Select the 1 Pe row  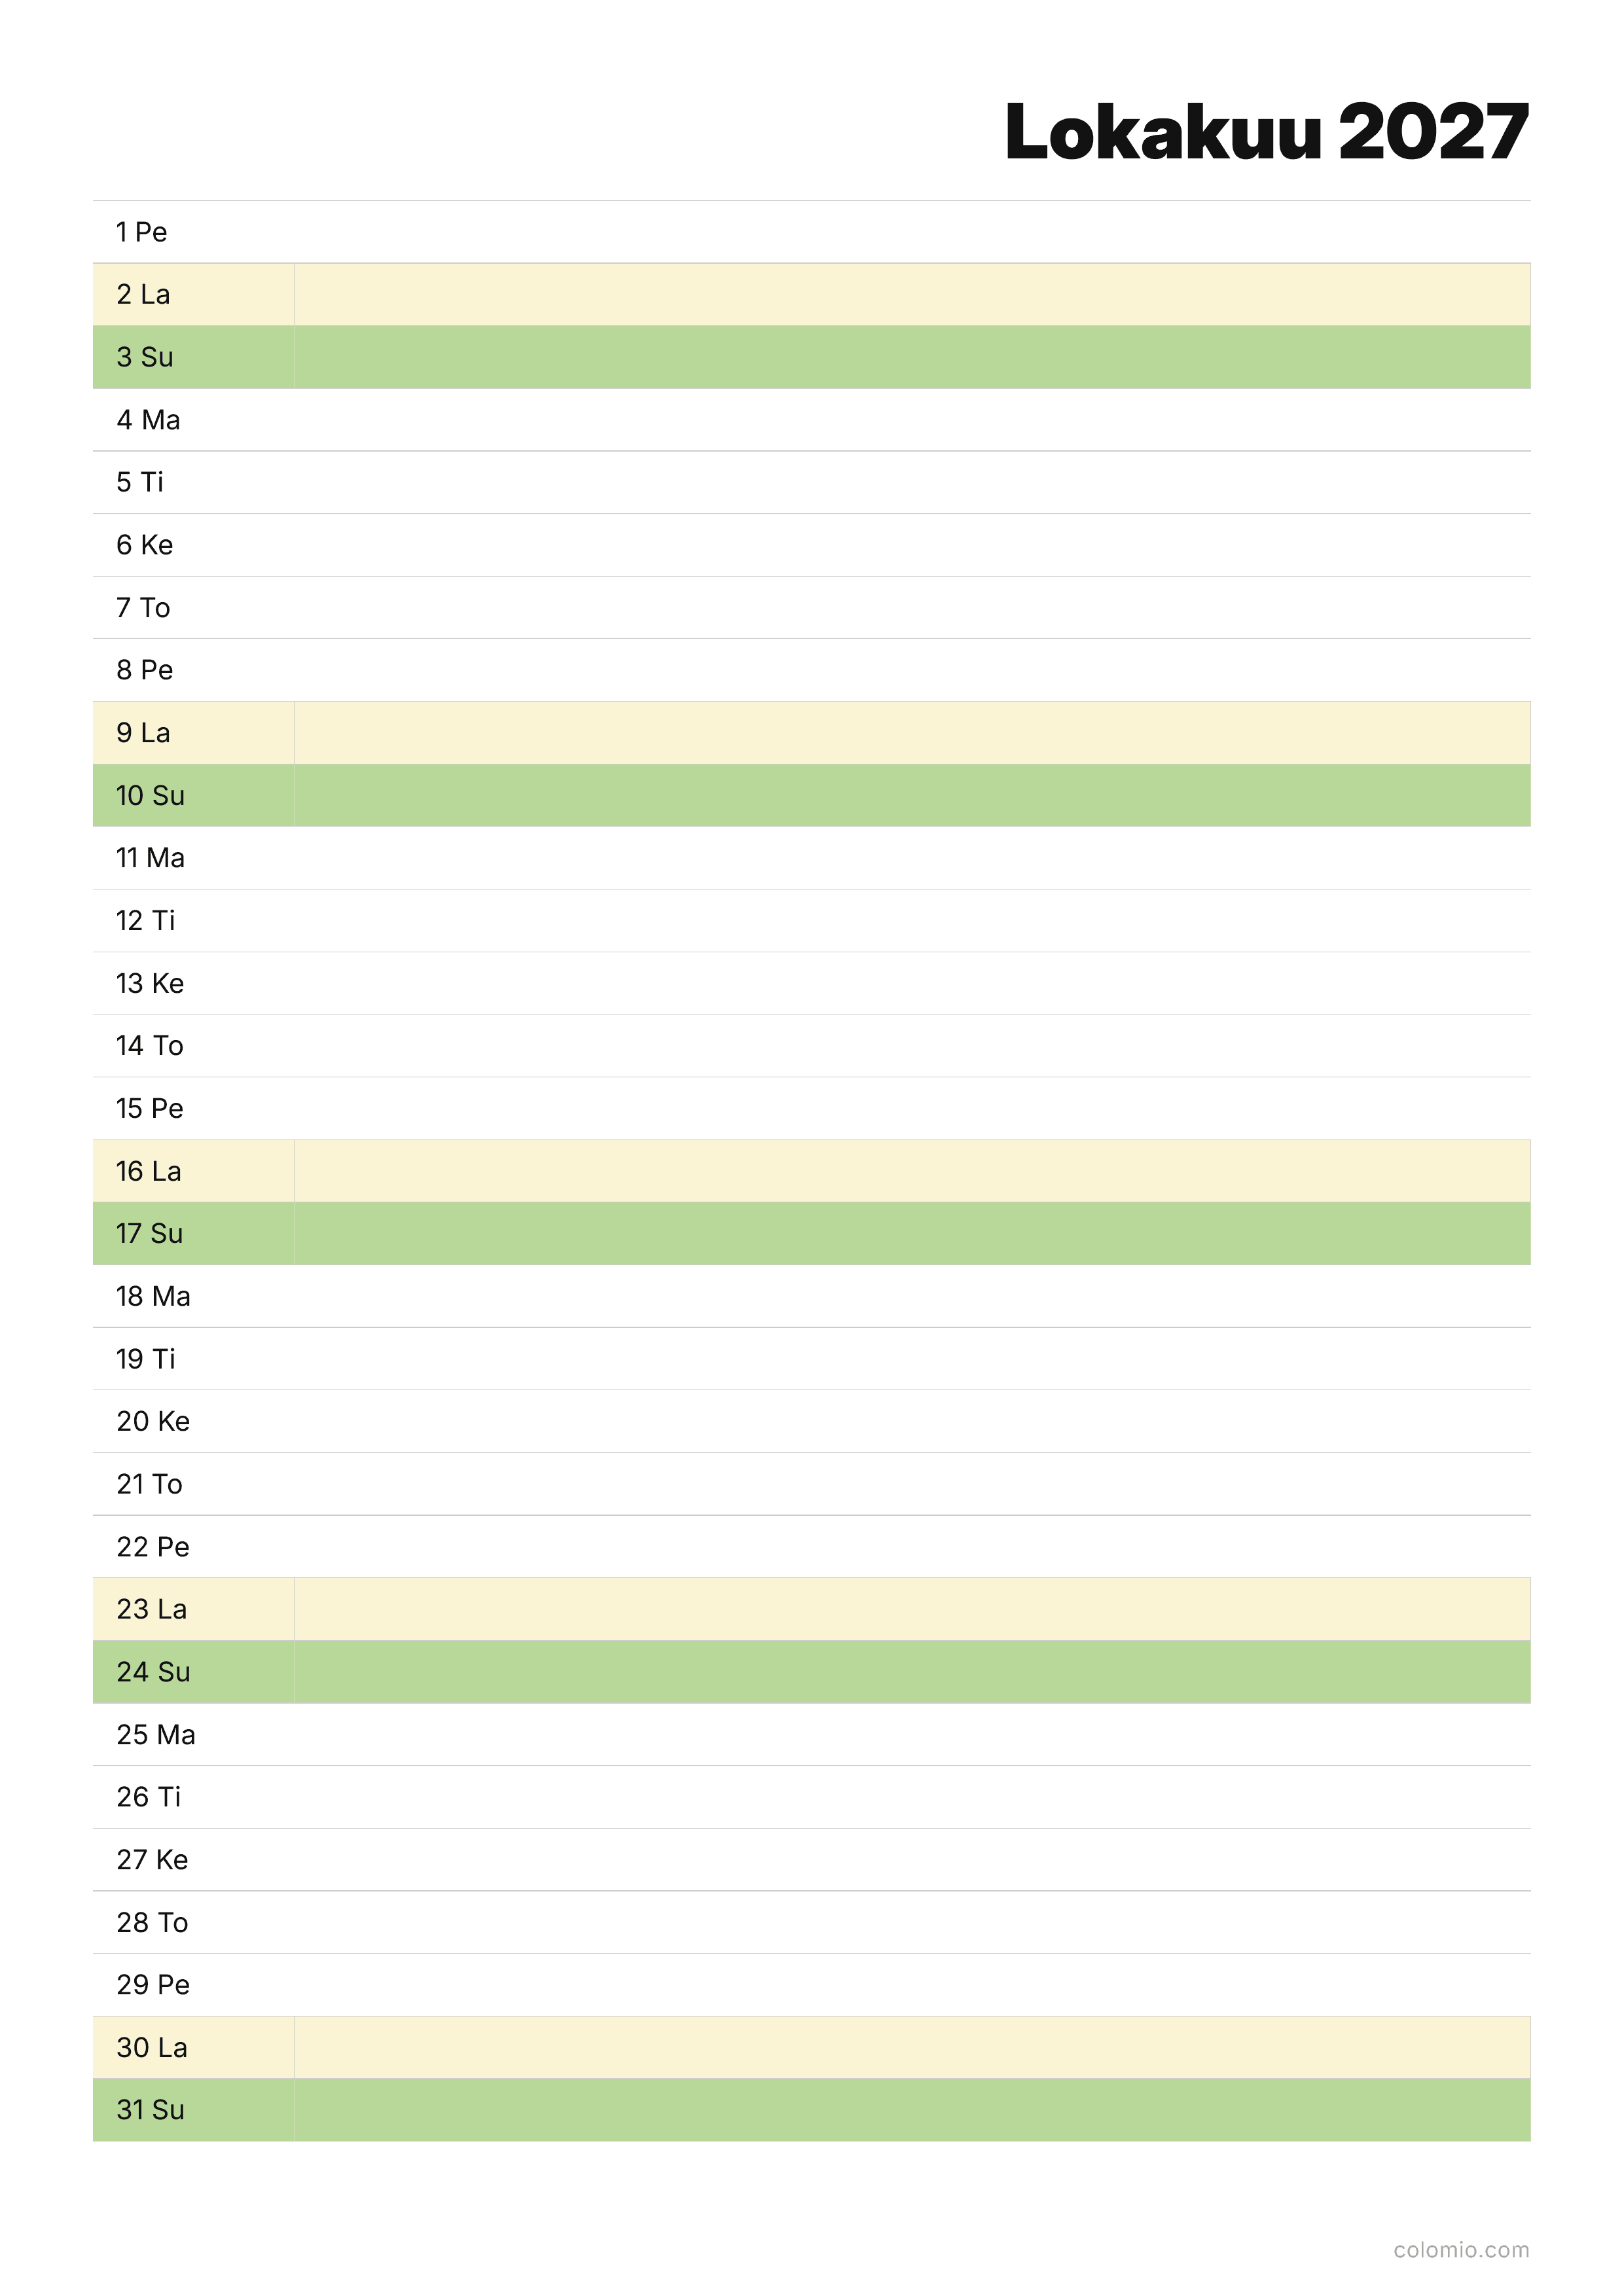[x=811, y=232]
